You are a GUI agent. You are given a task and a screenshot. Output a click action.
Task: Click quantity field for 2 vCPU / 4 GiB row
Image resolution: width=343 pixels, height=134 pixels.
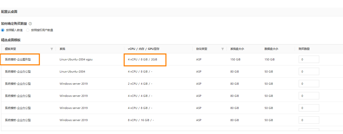[x=309, y=84]
